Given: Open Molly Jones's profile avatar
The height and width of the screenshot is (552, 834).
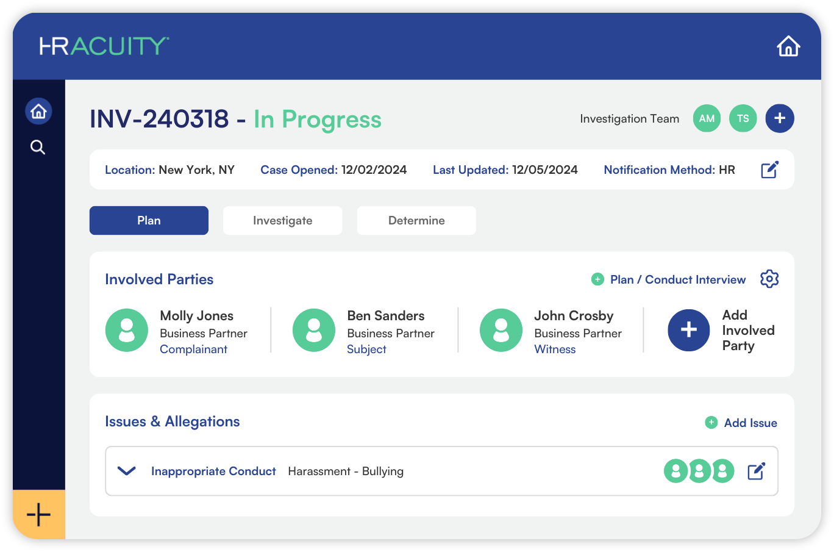Looking at the screenshot, I should tap(127, 330).
